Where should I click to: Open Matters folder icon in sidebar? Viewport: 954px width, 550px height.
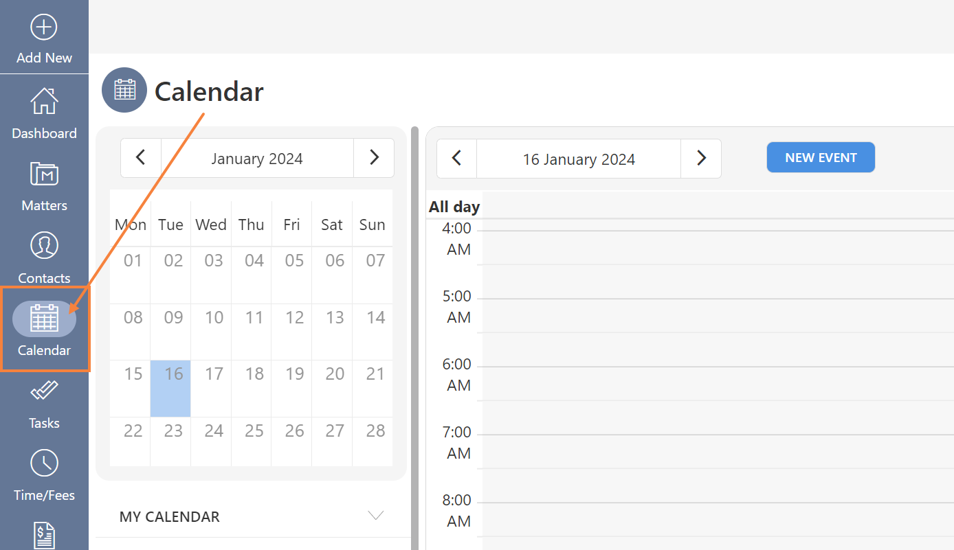[44, 174]
